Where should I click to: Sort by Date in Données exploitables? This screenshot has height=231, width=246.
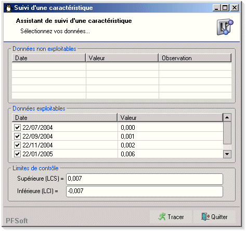[64, 118]
